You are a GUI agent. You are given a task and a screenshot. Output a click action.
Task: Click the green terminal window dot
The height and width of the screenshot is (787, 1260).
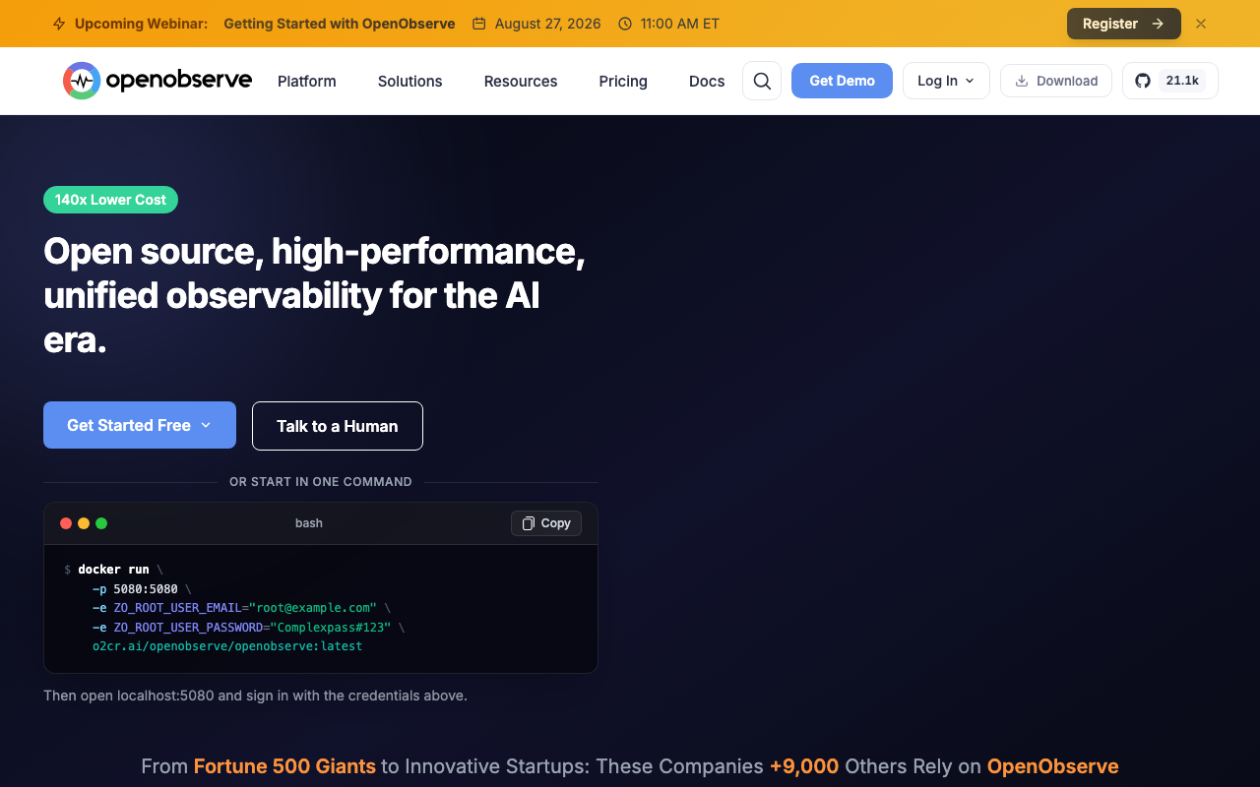[101, 523]
